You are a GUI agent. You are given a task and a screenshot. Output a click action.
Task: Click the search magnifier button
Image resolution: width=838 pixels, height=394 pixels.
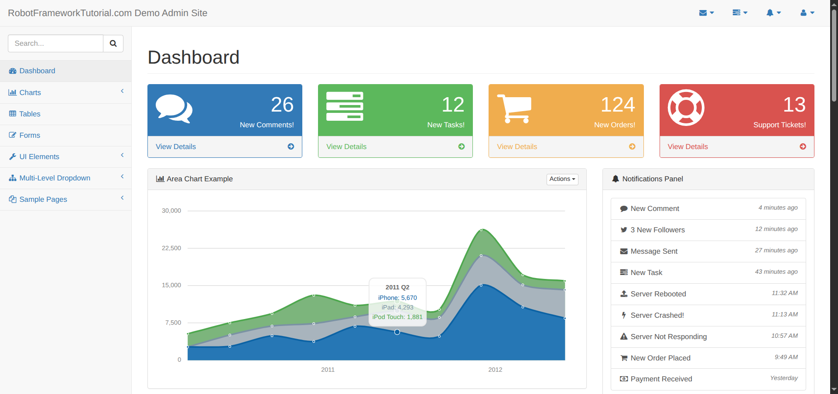point(113,44)
